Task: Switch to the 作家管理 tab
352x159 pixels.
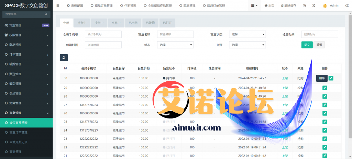Action: tap(128, 5)
